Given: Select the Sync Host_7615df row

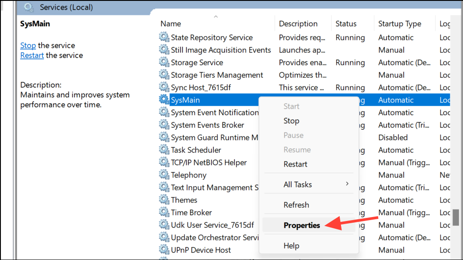Looking at the screenshot, I should pyautogui.click(x=304, y=87).
